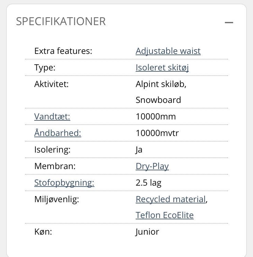Click the Isolering label
253x257 pixels.
click(52, 149)
